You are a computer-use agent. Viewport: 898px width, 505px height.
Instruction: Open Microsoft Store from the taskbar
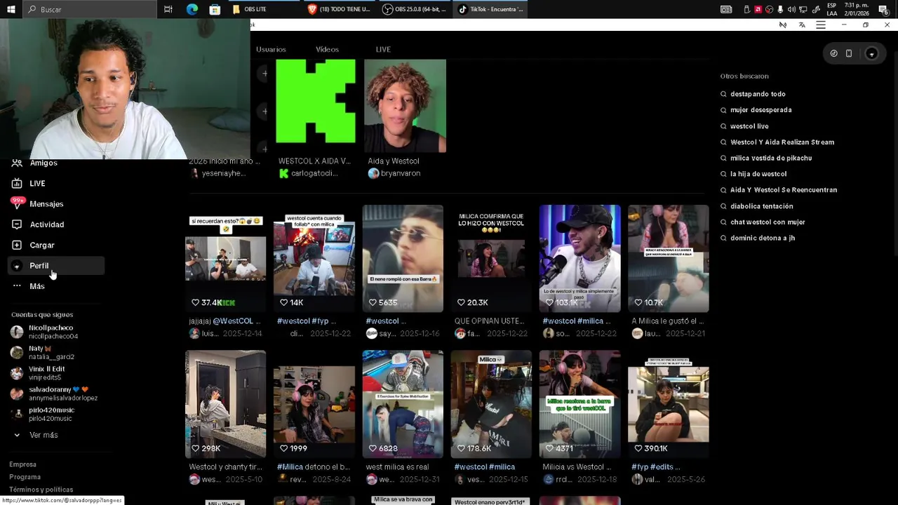point(215,9)
